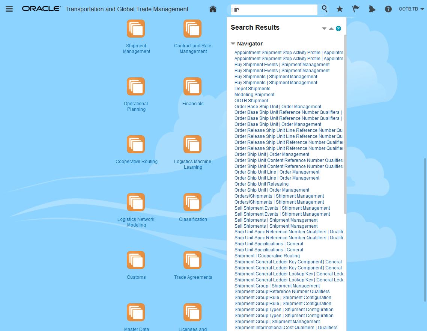The height and width of the screenshot is (331, 427).
Task: Open Logistics Machine Learning folder icon
Action: [192, 144]
